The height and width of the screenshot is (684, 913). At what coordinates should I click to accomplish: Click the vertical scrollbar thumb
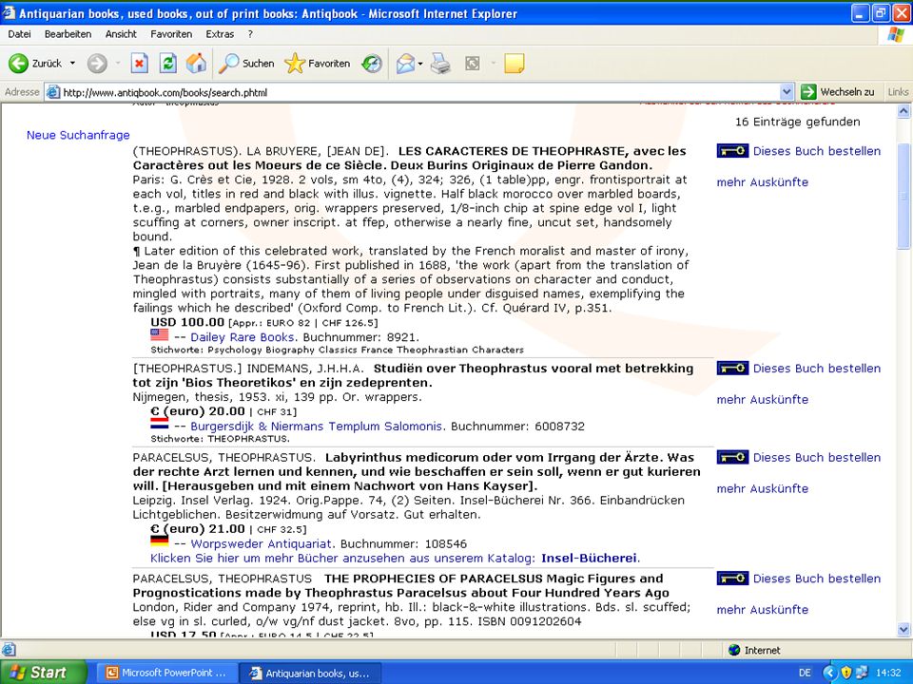(x=903, y=196)
